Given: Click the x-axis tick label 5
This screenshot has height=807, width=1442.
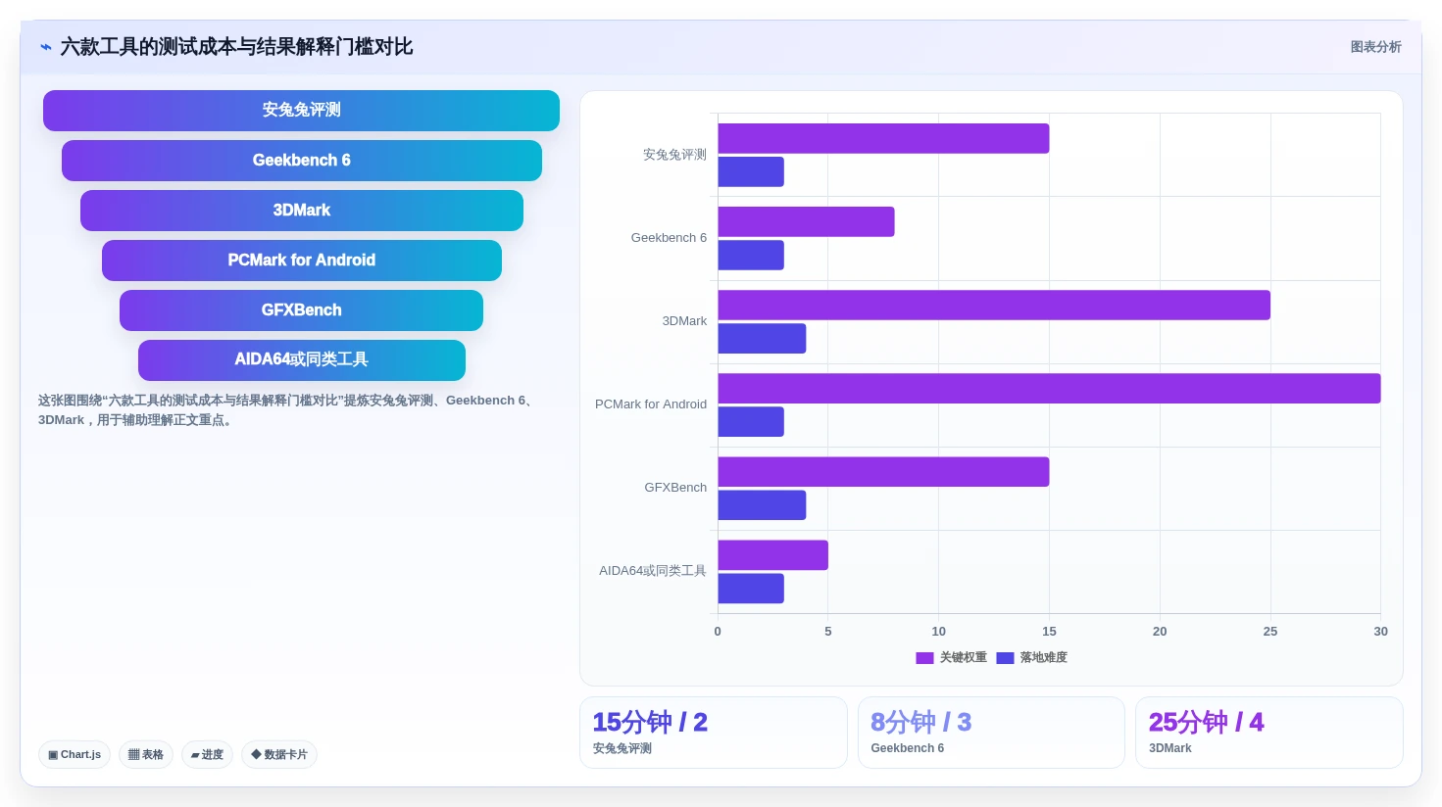Looking at the screenshot, I should coord(828,632).
